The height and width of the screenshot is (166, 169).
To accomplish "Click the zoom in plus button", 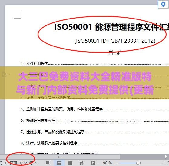I will point(164,163).
